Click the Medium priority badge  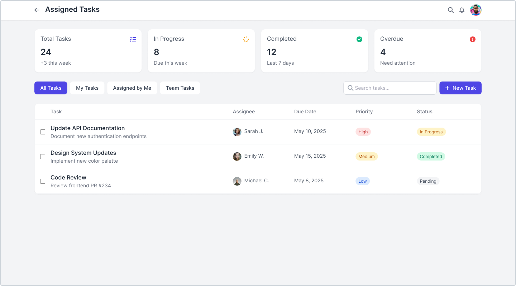coord(367,157)
